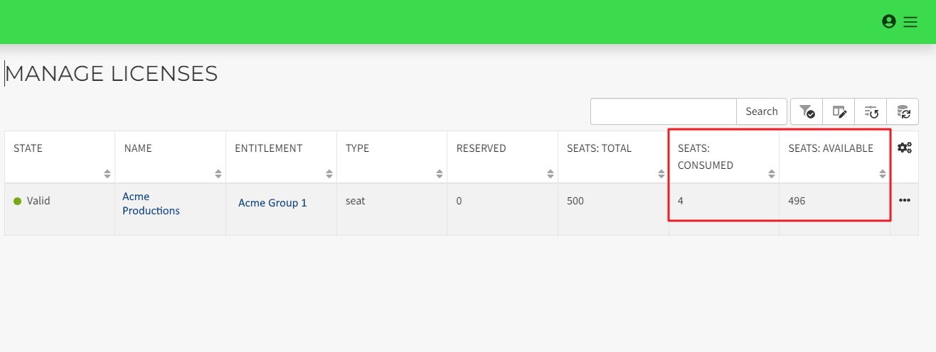The image size is (936, 352).
Task: Open the hamburger menu in header
Action: tap(910, 22)
